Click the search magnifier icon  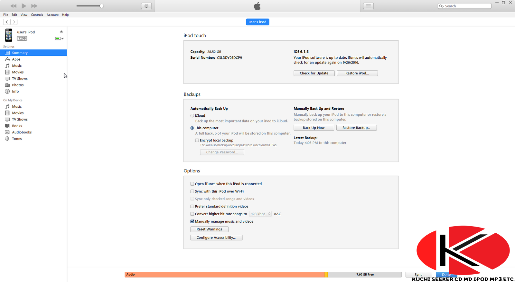coord(441,6)
